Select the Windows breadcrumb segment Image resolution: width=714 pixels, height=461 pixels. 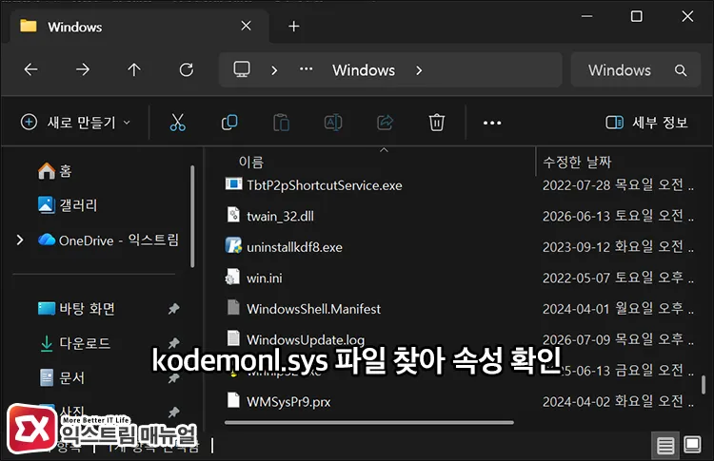(364, 70)
